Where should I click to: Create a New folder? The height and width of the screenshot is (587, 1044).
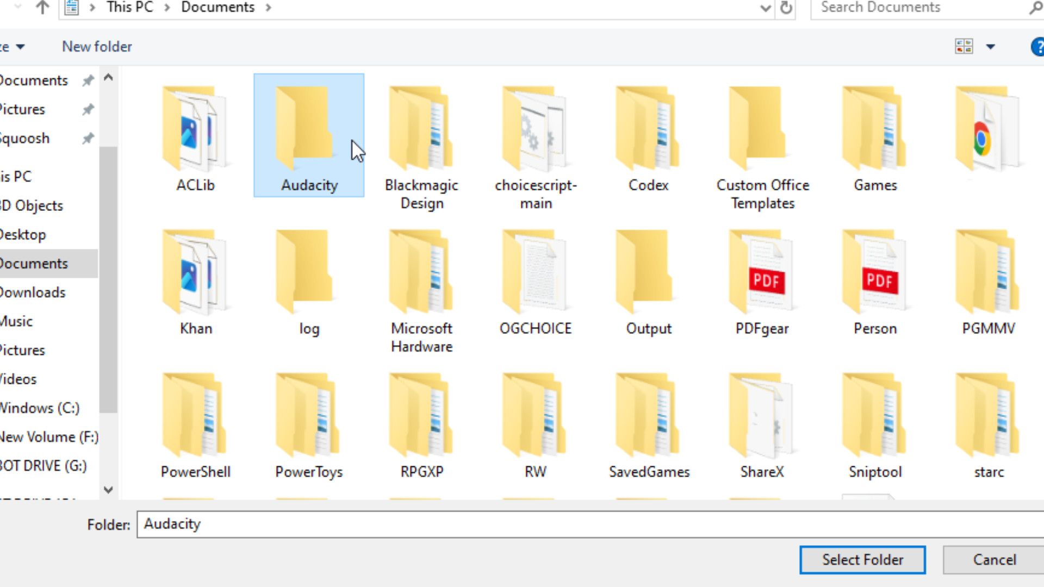coord(97,47)
